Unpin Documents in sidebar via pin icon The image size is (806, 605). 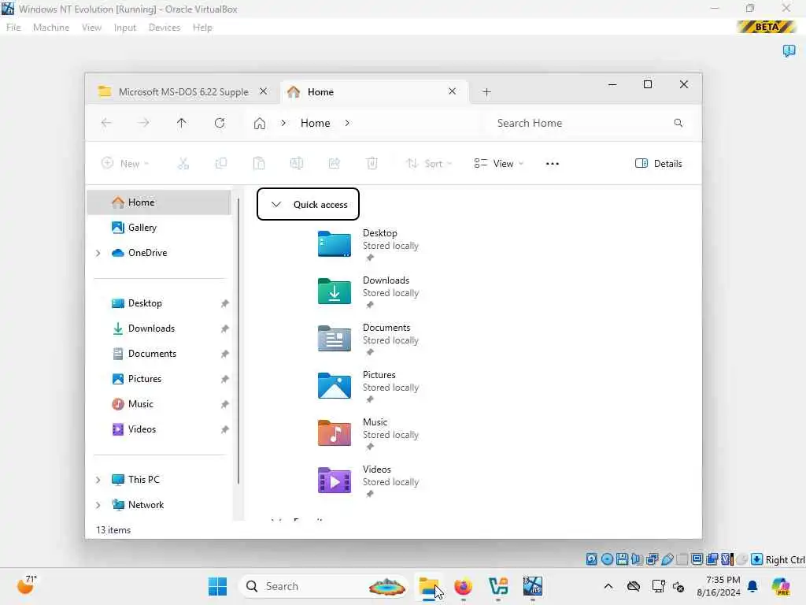click(224, 354)
